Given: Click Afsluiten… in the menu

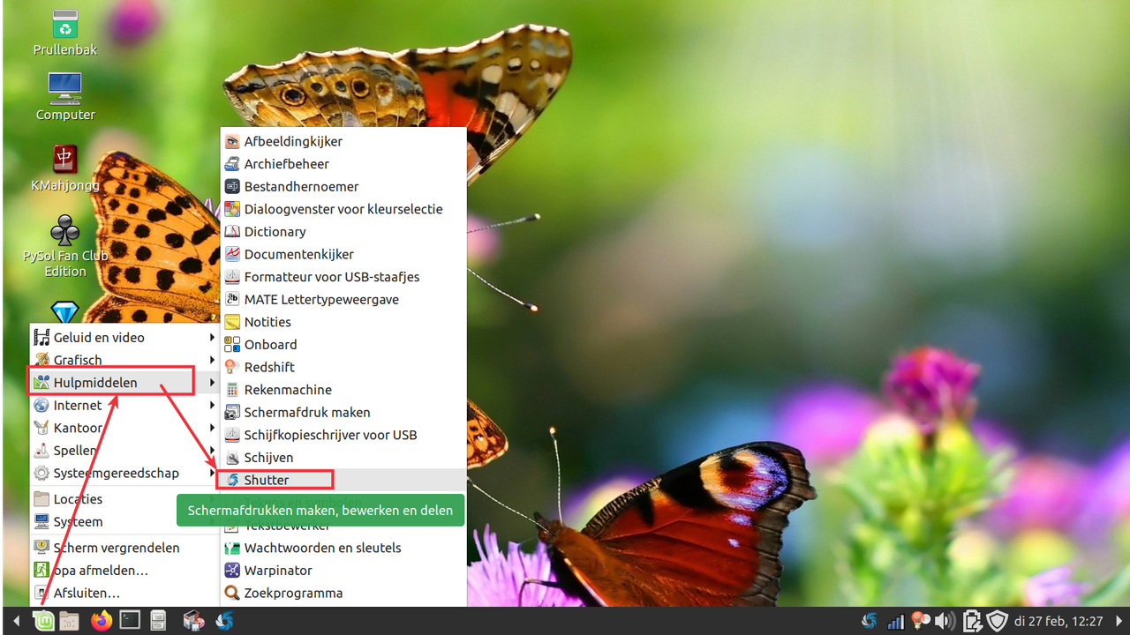Looking at the screenshot, I should [x=124, y=593].
